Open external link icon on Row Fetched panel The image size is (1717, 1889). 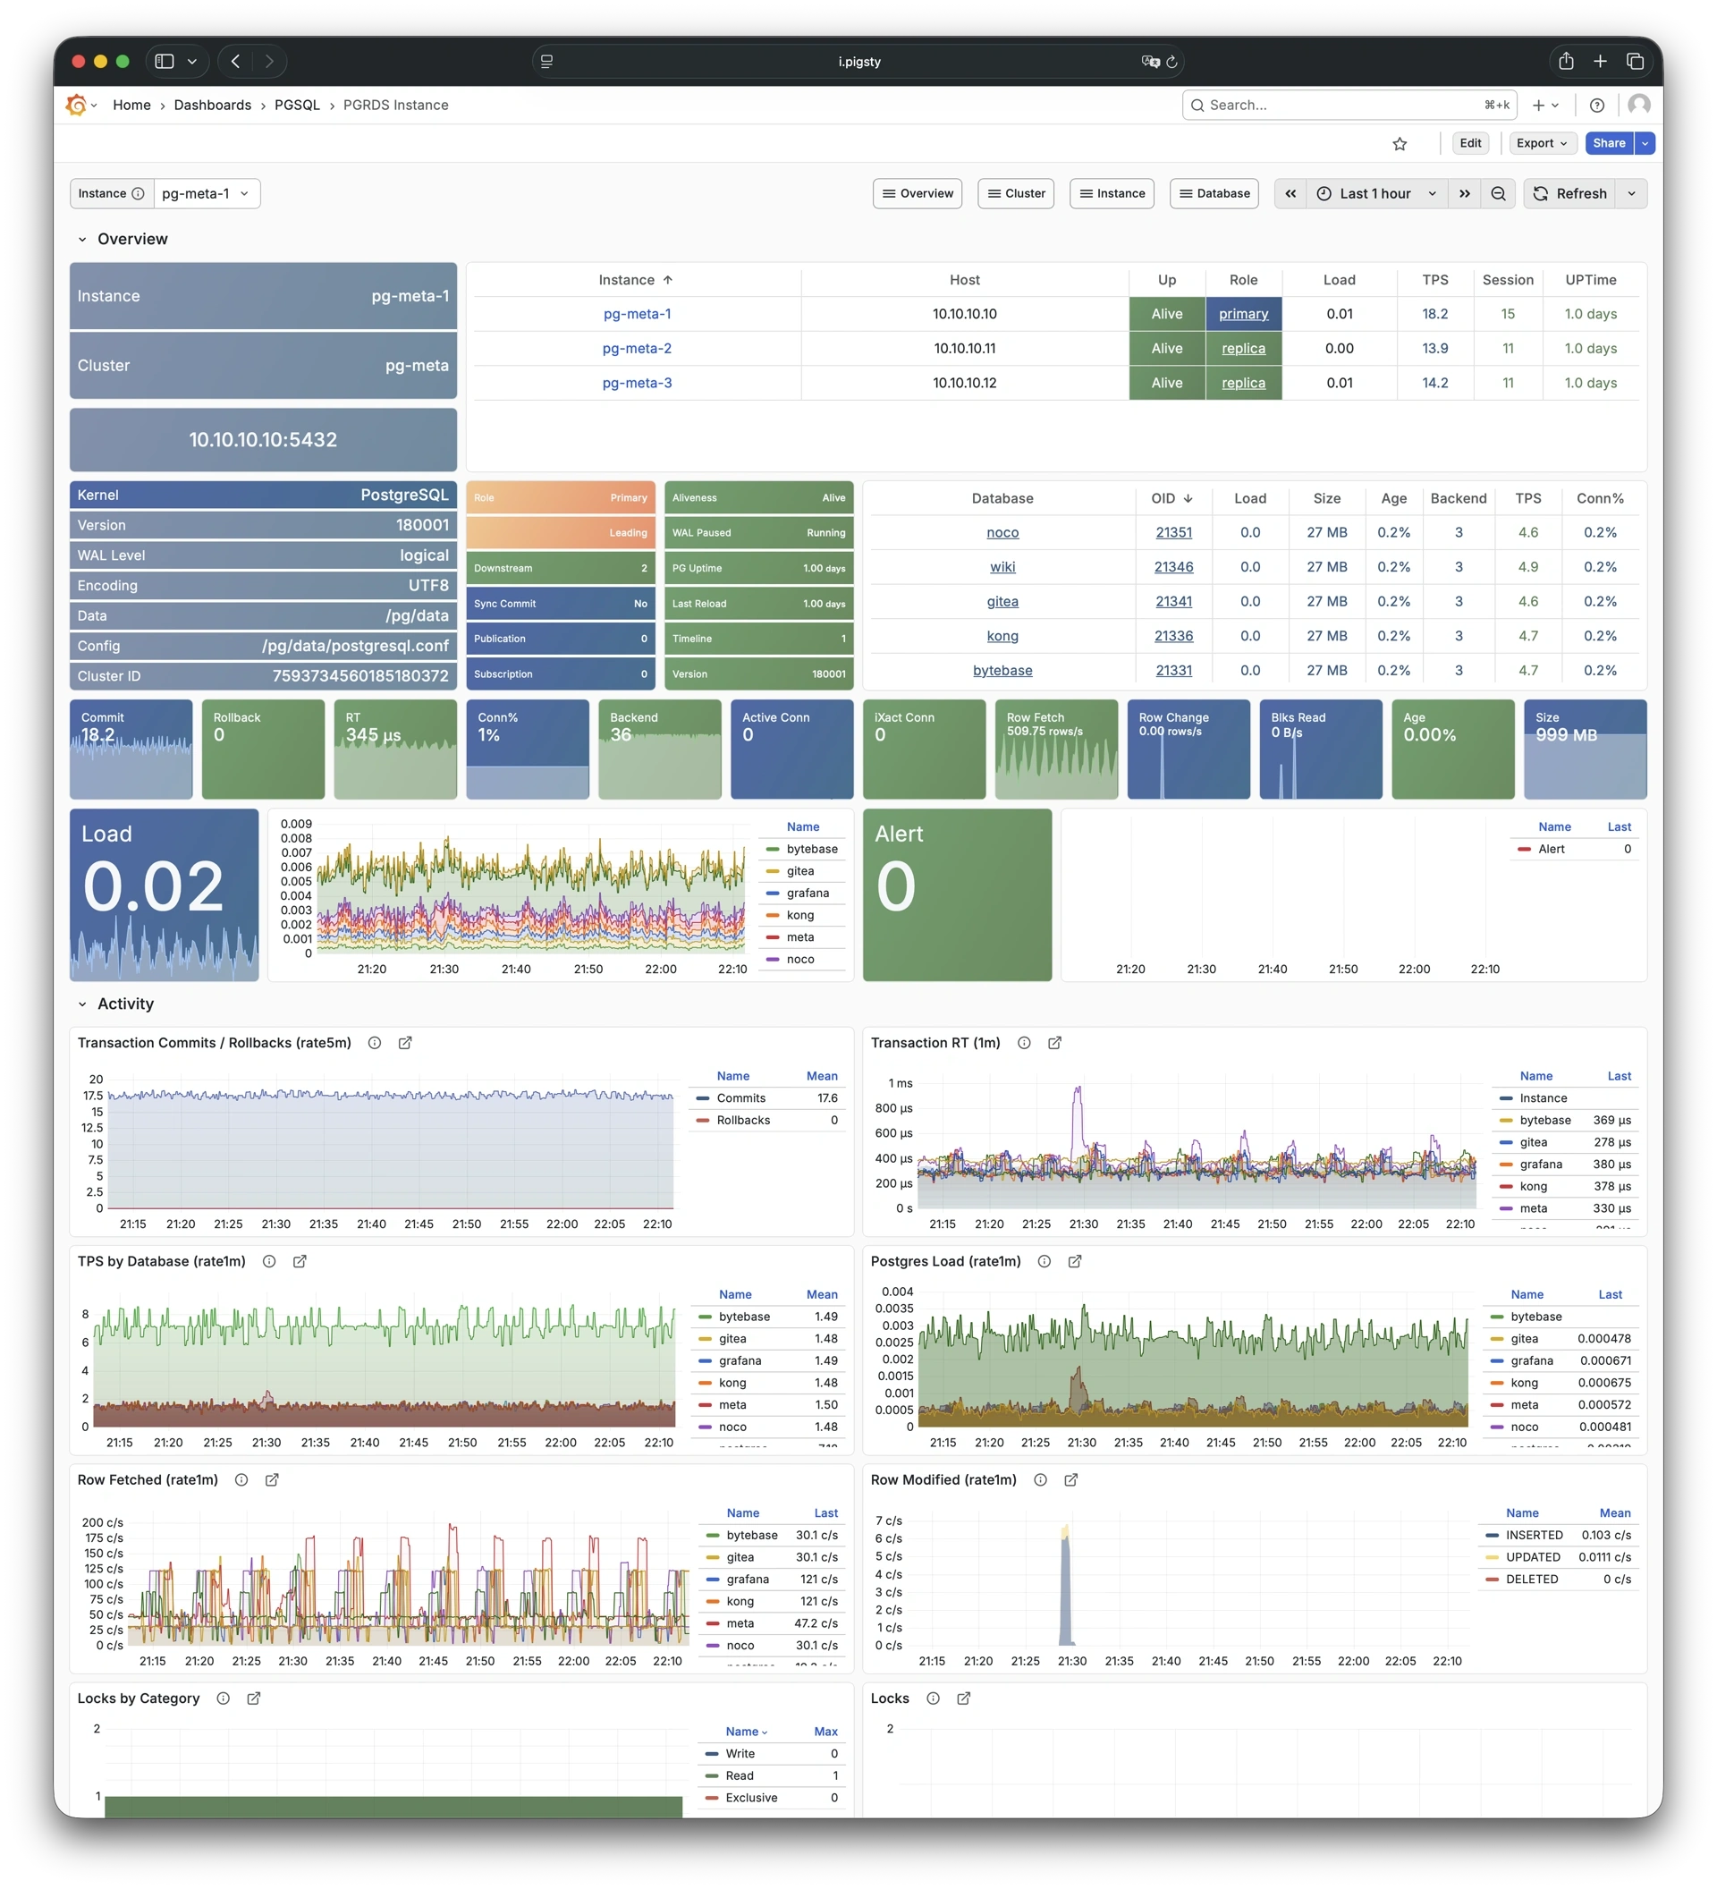click(272, 1479)
